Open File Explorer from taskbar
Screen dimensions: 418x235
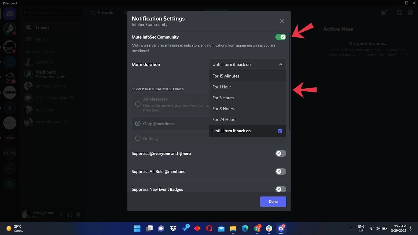coord(233,228)
